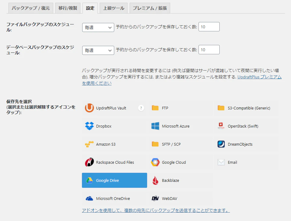Select the UpdraftPlus Vault storage icon

(89, 108)
